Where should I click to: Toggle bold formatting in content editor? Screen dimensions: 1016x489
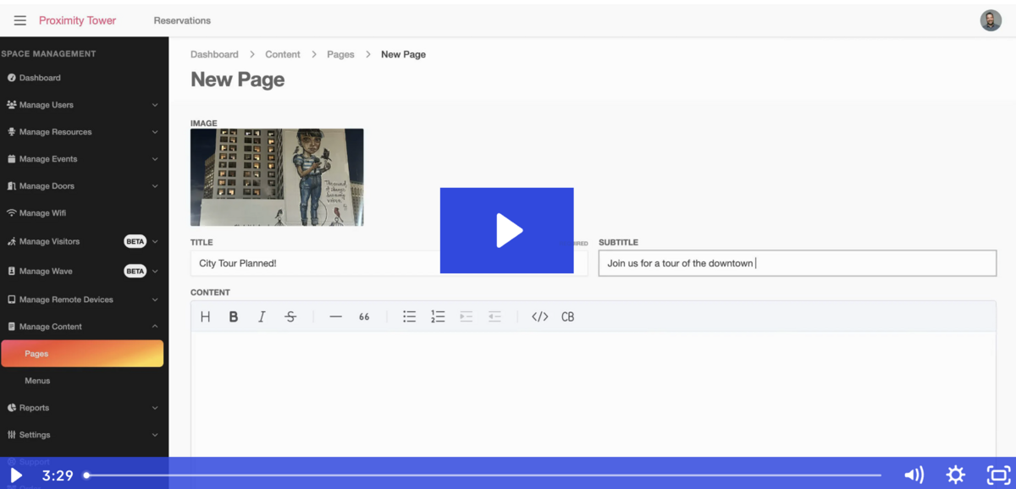tap(234, 317)
